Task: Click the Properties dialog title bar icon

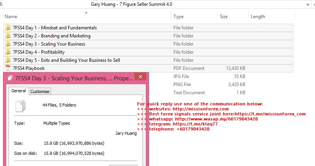Action: 10,78
